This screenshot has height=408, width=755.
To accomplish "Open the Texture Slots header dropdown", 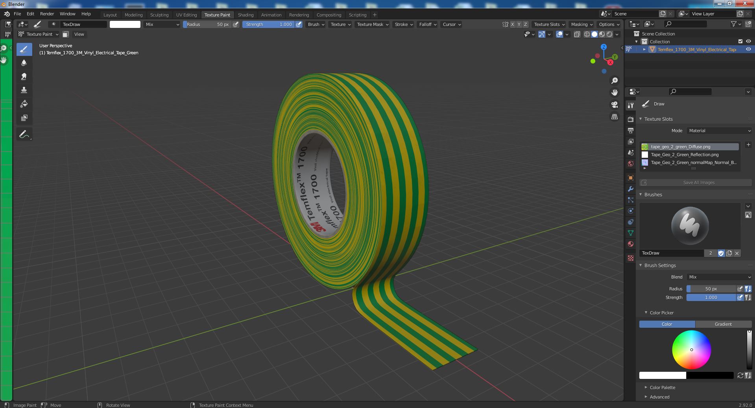I will pos(549,24).
